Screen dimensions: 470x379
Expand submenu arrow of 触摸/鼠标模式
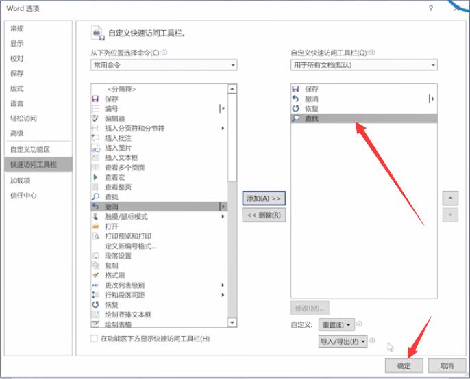coord(223,216)
